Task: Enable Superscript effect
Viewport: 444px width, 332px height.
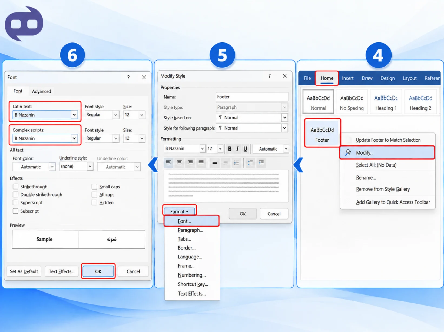Action: pyautogui.click(x=15, y=202)
